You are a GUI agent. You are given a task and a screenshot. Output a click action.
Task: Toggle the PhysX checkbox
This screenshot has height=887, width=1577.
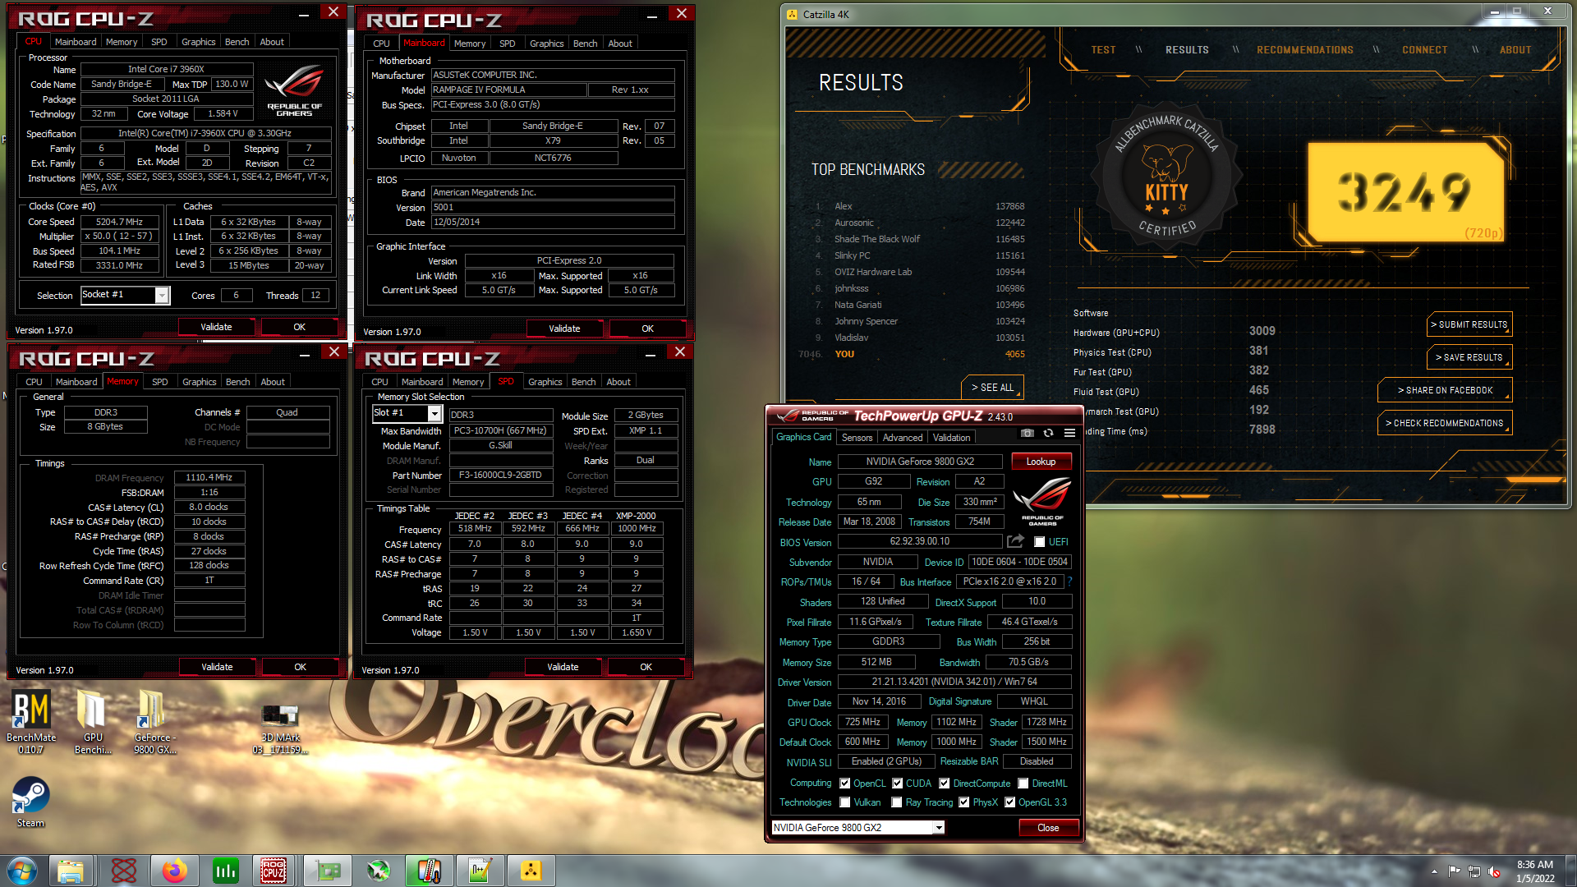point(964,802)
